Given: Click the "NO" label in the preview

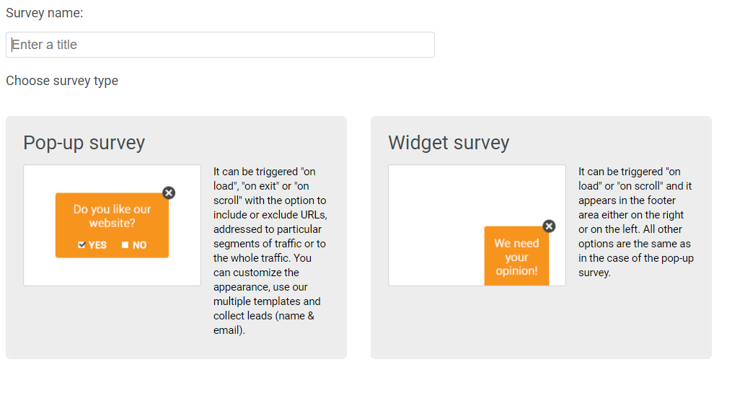Looking at the screenshot, I should tap(139, 245).
